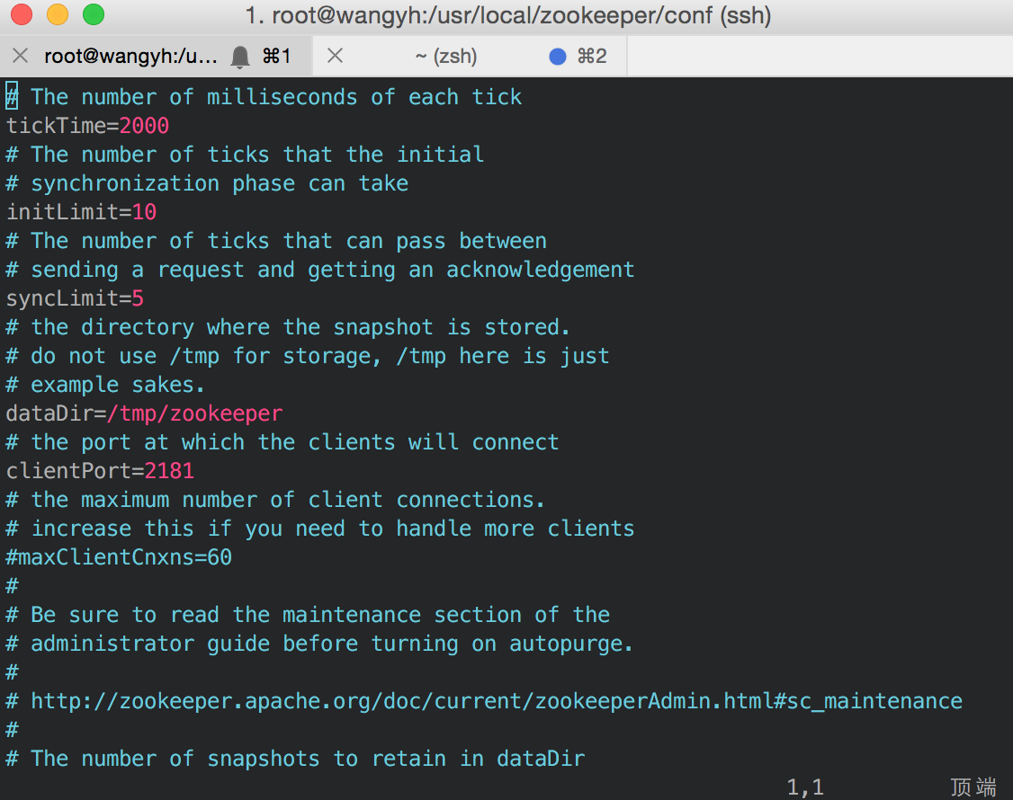Screen dimensions: 1013x800
Task: Click the clientPort value 2181
Action: coord(169,471)
